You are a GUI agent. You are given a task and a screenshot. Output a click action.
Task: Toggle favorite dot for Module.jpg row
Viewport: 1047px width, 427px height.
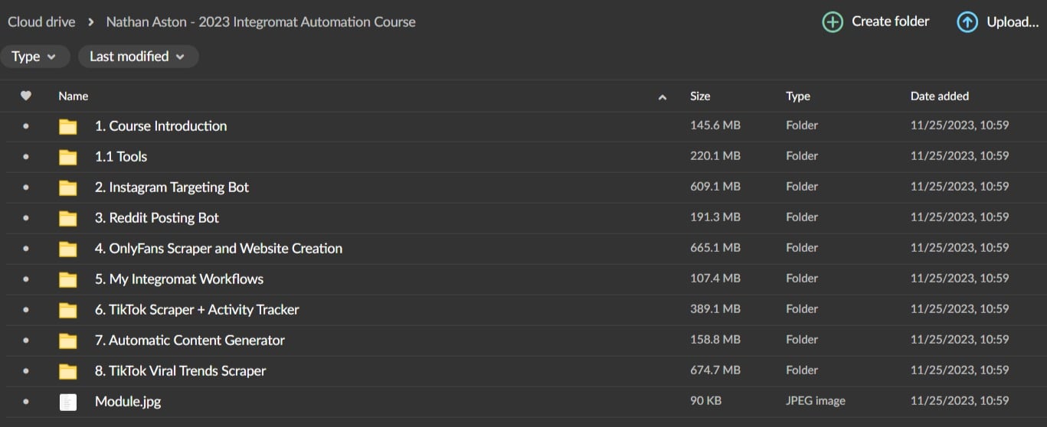tap(26, 402)
